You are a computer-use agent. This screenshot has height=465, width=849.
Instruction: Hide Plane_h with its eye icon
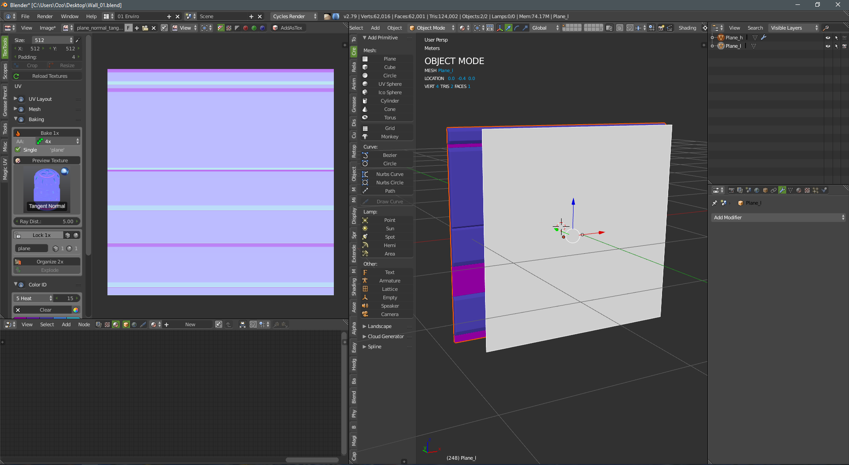[x=828, y=38]
